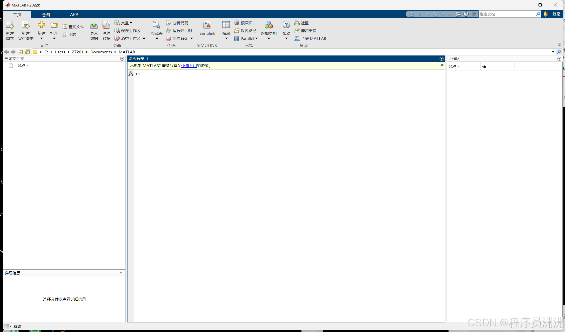The image size is (565, 332).
Task: Click the fx function browser icon
Action: (x=131, y=74)
